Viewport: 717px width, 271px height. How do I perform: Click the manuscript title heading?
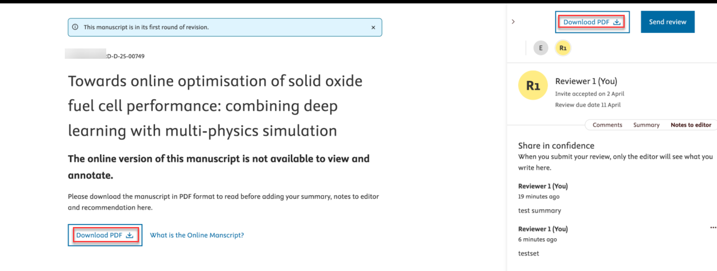coord(215,106)
